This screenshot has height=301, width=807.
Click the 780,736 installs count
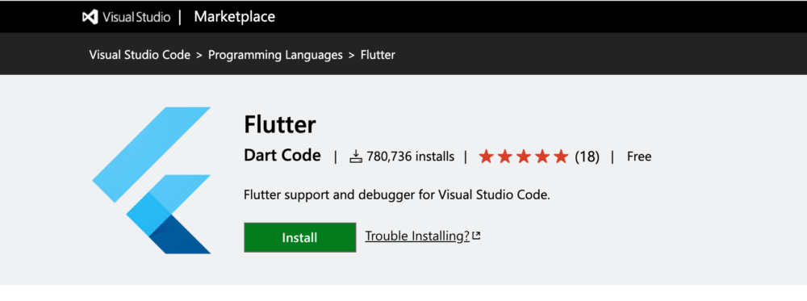pyautogui.click(x=410, y=157)
